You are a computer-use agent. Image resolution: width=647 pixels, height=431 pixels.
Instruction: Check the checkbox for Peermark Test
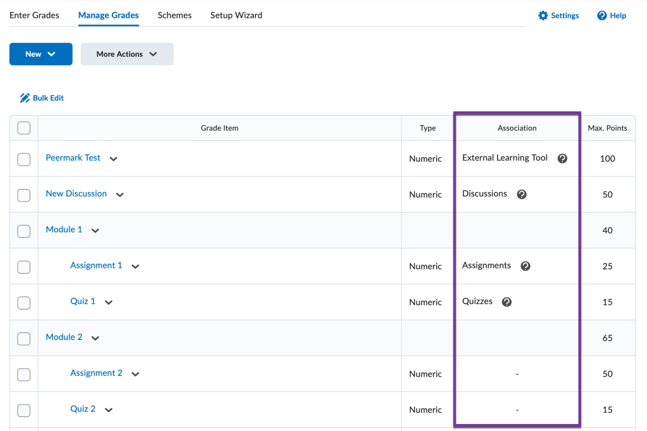point(23,159)
